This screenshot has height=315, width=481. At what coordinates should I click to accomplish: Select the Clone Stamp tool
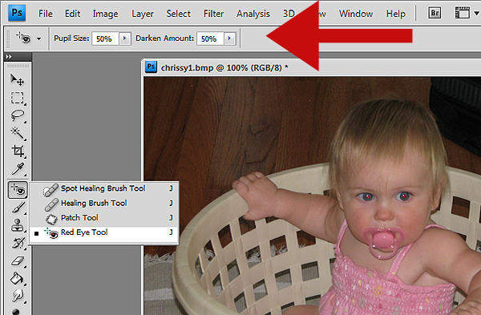click(18, 225)
